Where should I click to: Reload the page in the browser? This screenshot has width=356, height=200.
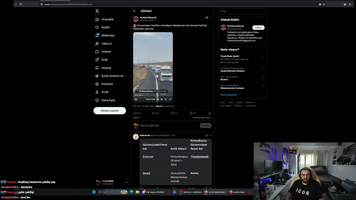pyautogui.click(x=21, y=4)
